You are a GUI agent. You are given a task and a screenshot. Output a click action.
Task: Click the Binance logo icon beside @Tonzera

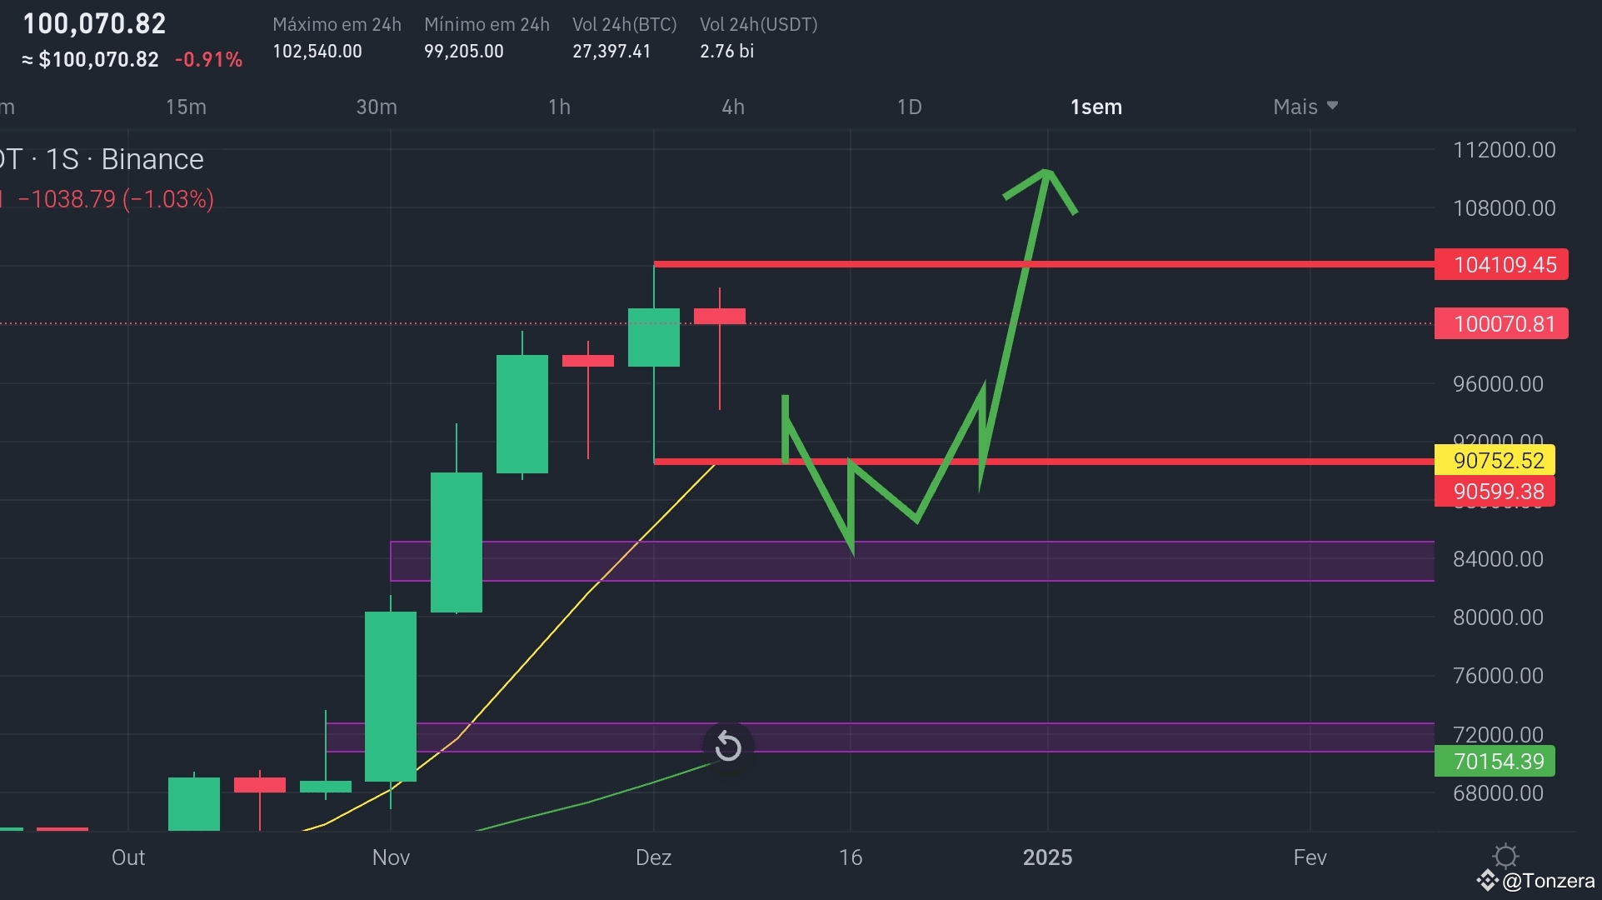(x=1487, y=880)
